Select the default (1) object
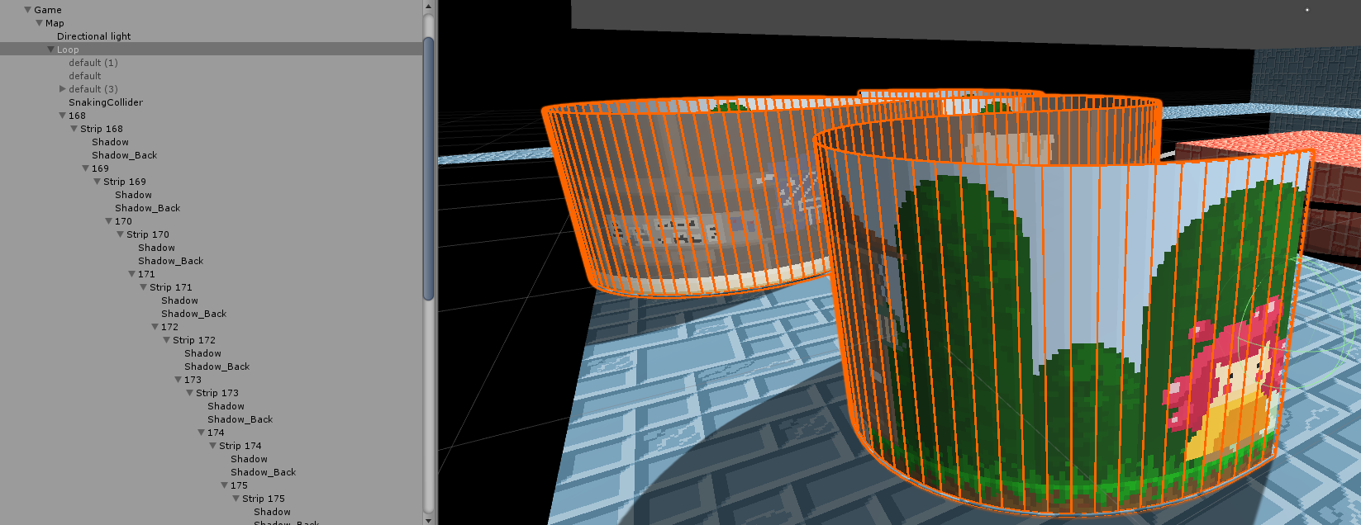 93,63
